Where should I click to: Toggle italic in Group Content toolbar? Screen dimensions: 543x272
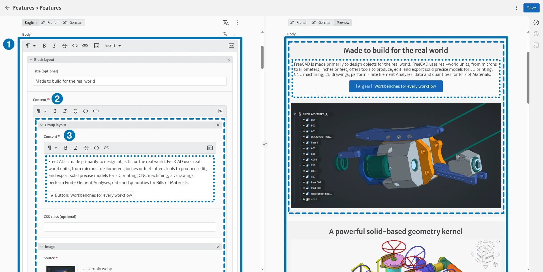(x=76, y=148)
